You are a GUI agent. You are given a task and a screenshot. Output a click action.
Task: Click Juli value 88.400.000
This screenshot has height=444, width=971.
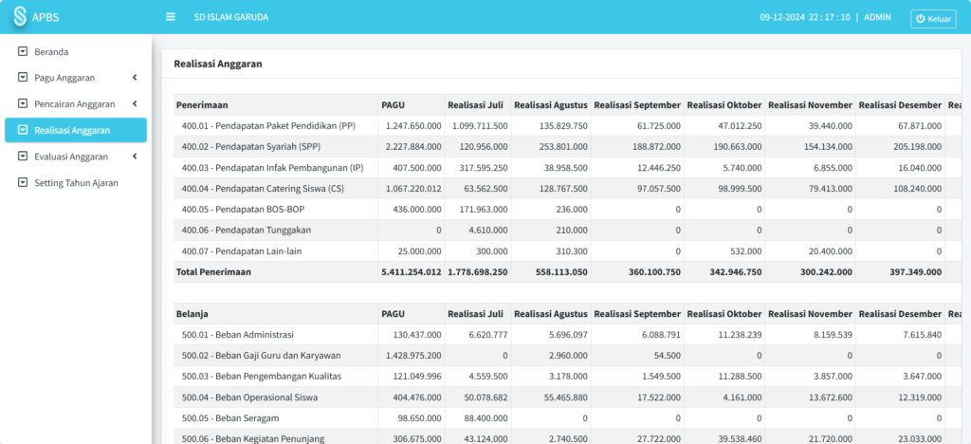pos(485,418)
